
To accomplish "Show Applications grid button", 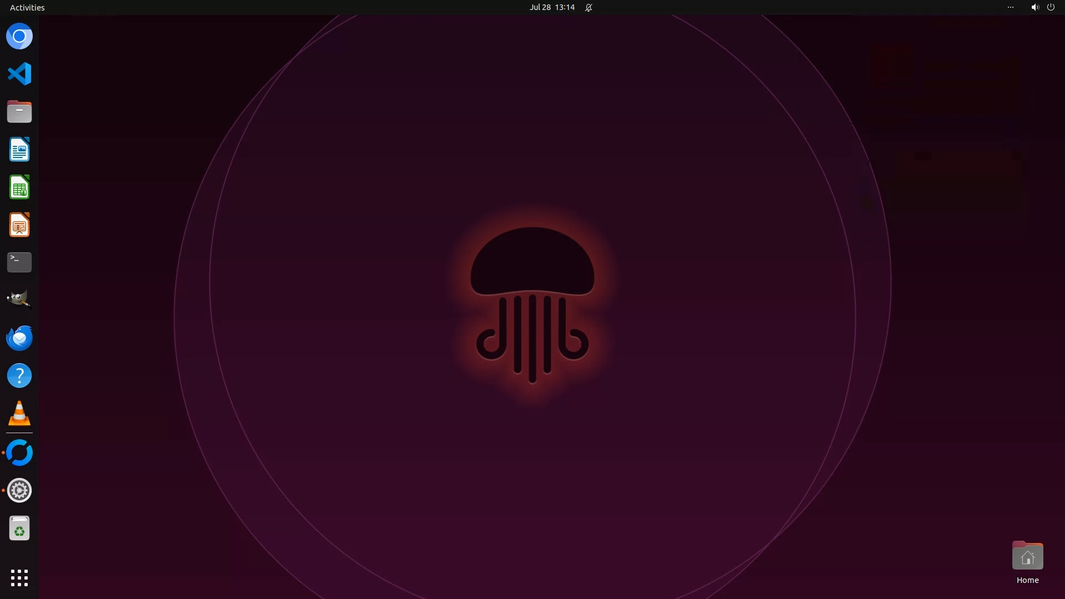I will coord(19,578).
